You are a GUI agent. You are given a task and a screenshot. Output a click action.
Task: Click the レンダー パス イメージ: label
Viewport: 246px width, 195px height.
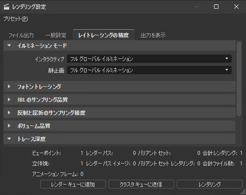tap(108, 164)
